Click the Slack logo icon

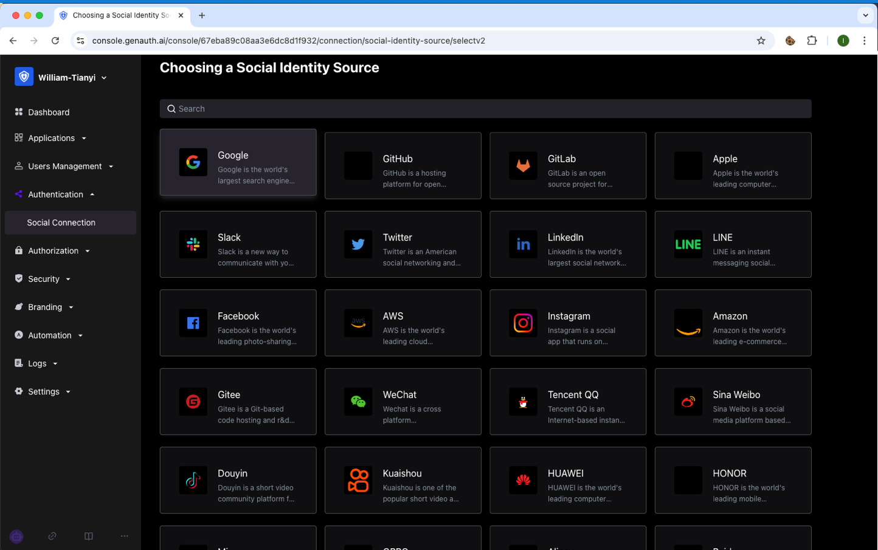tap(193, 244)
